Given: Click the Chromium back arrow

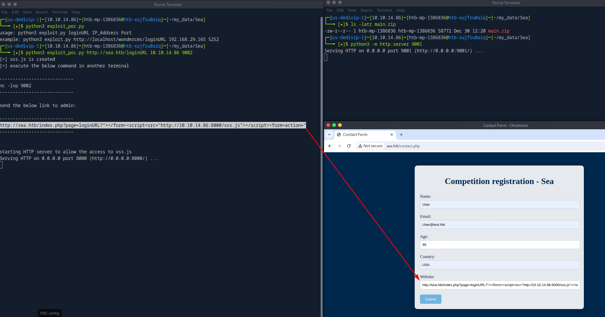Looking at the screenshot, I should 330,146.
